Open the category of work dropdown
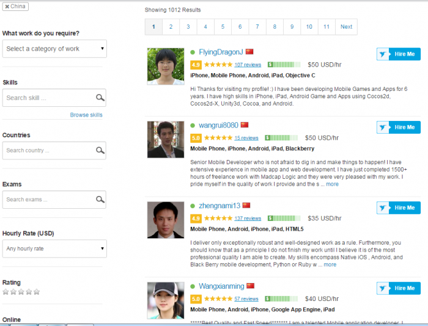The width and height of the screenshot is (428, 326). click(55, 49)
